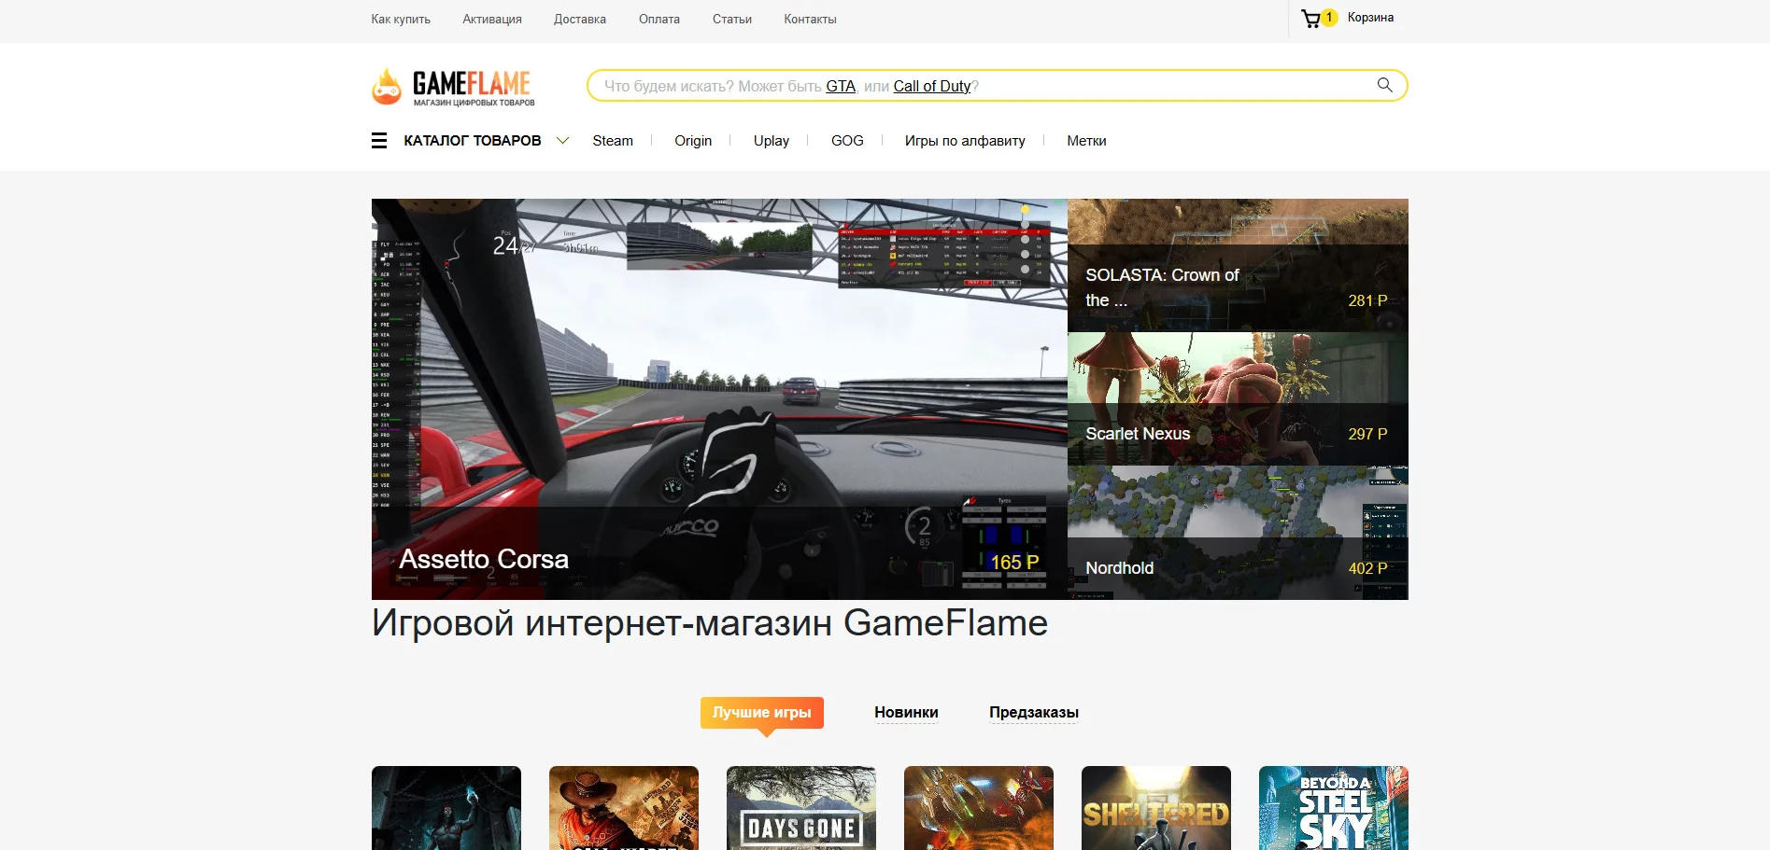Open the Scarlet Nexus tile
1770x850 pixels.
point(1238,399)
